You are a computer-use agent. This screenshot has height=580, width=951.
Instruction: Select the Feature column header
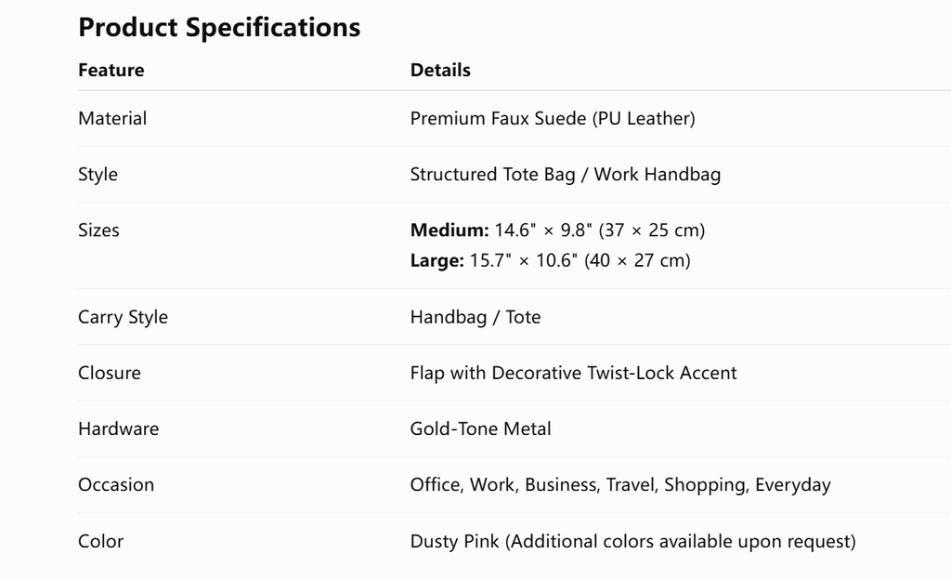pyautogui.click(x=111, y=70)
